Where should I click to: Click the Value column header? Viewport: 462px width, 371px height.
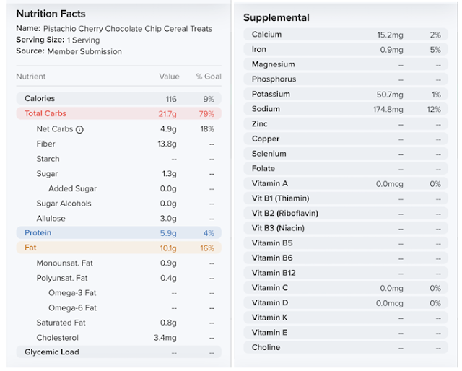(x=169, y=77)
